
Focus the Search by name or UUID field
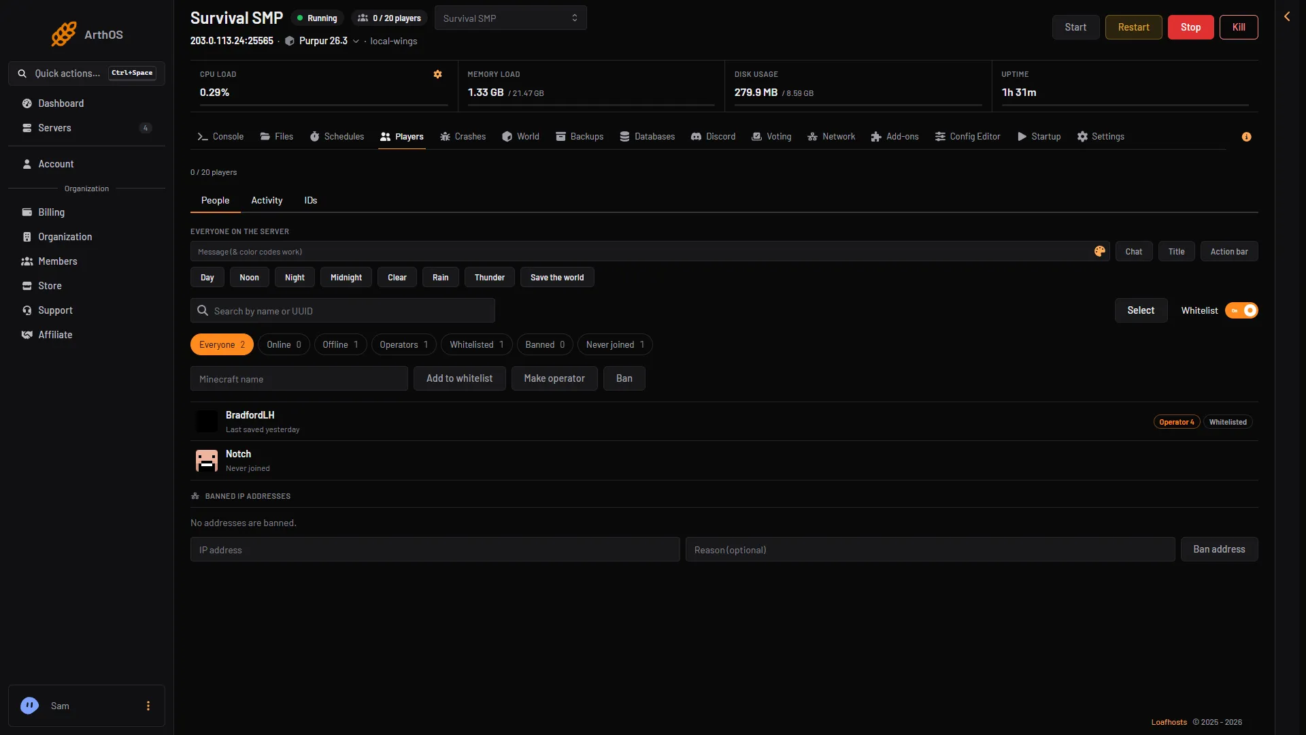pyautogui.click(x=343, y=310)
